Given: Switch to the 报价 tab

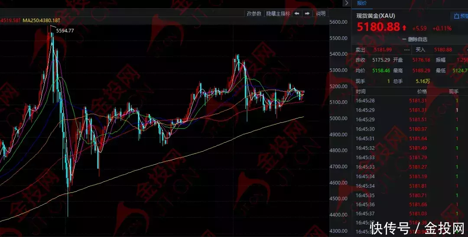Looking at the screenshot, I should [x=362, y=3].
